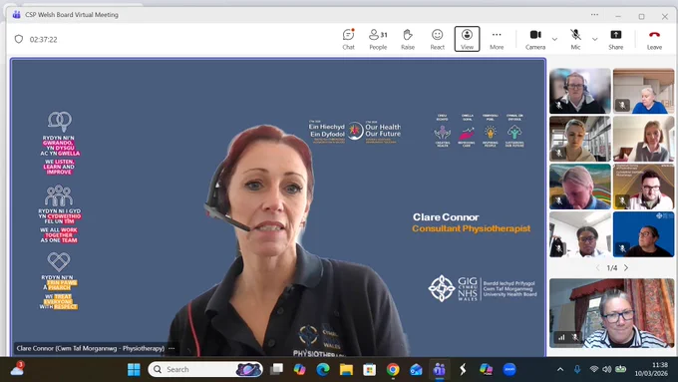This screenshot has height=382, width=678.
Task: Open Outlook from taskbar
Action: point(416,369)
